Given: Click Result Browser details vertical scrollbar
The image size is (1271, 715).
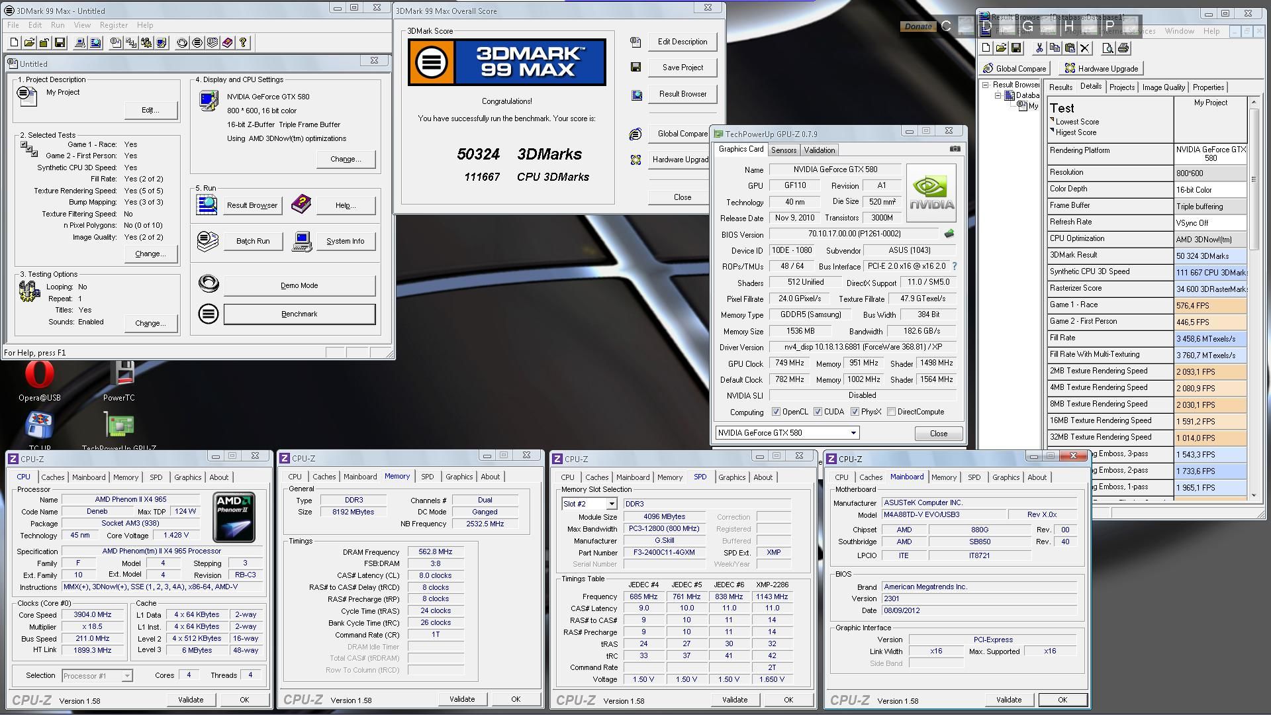Looking at the screenshot, I should point(1253,298).
